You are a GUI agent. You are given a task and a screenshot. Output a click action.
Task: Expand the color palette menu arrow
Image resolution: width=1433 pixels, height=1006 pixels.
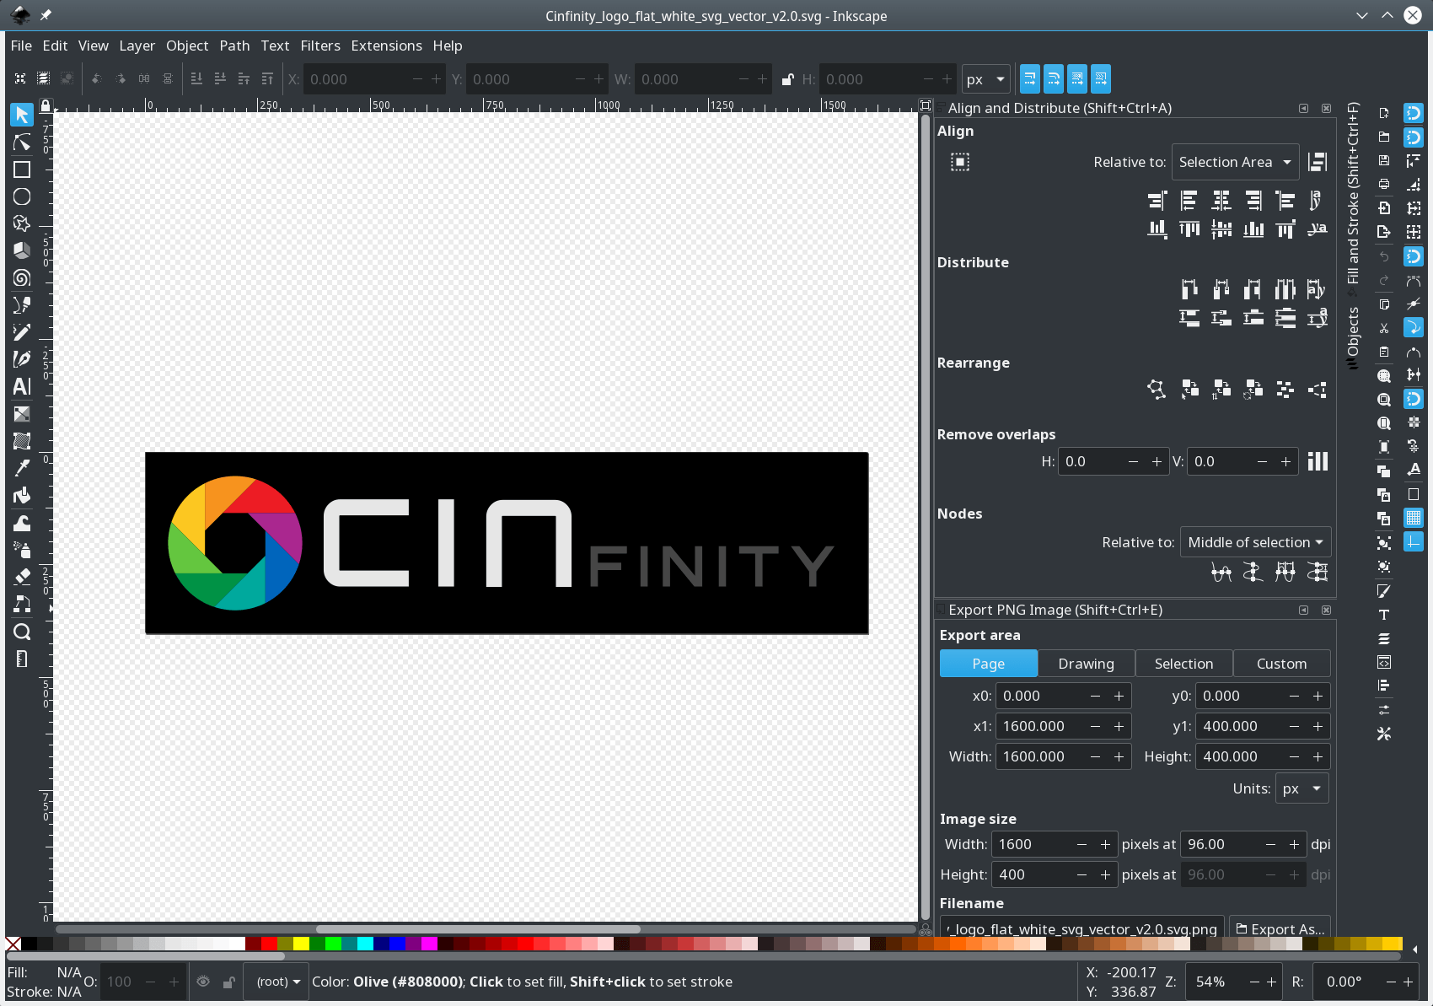(1415, 950)
